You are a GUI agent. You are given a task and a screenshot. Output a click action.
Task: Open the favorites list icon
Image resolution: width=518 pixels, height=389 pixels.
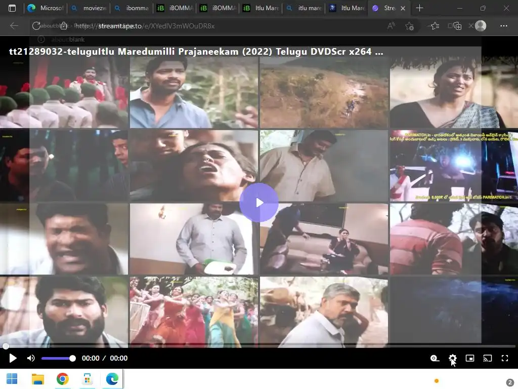435,26
